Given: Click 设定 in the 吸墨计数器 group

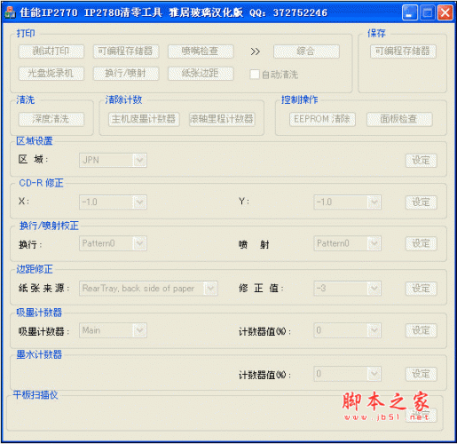Looking at the screenshot, I should pos(422,330).
